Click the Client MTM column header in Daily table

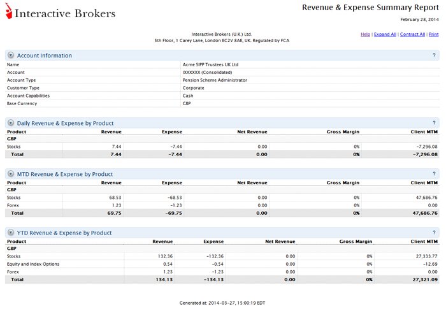[424, 132]
